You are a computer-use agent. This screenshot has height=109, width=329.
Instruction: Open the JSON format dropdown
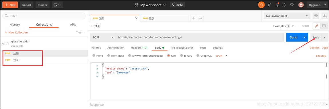222,56
